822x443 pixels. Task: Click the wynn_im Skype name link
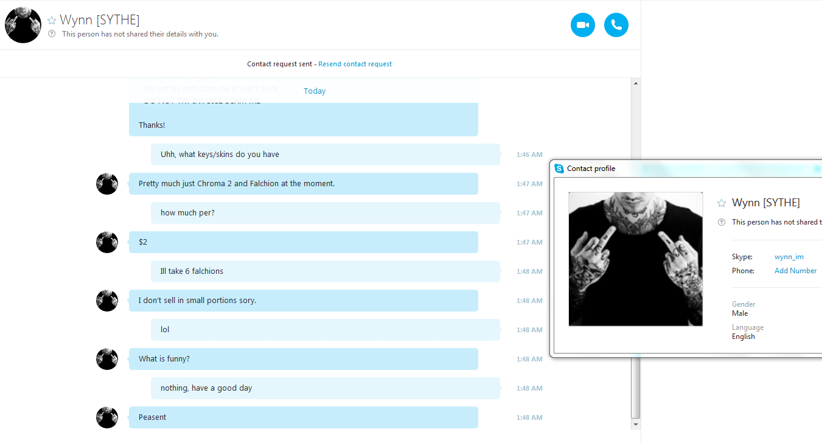tap(789, 257)
